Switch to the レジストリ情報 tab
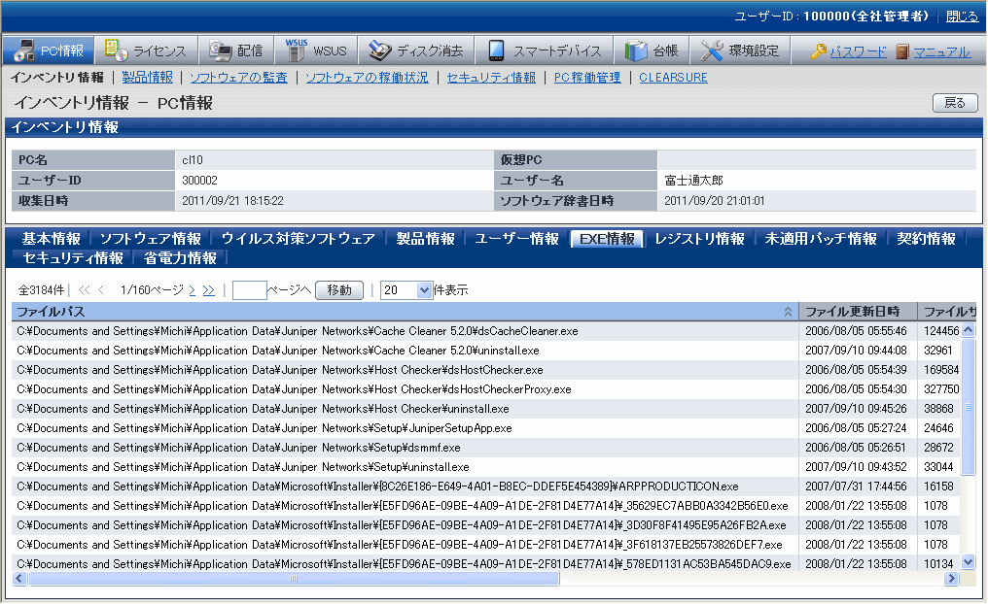 699,239
